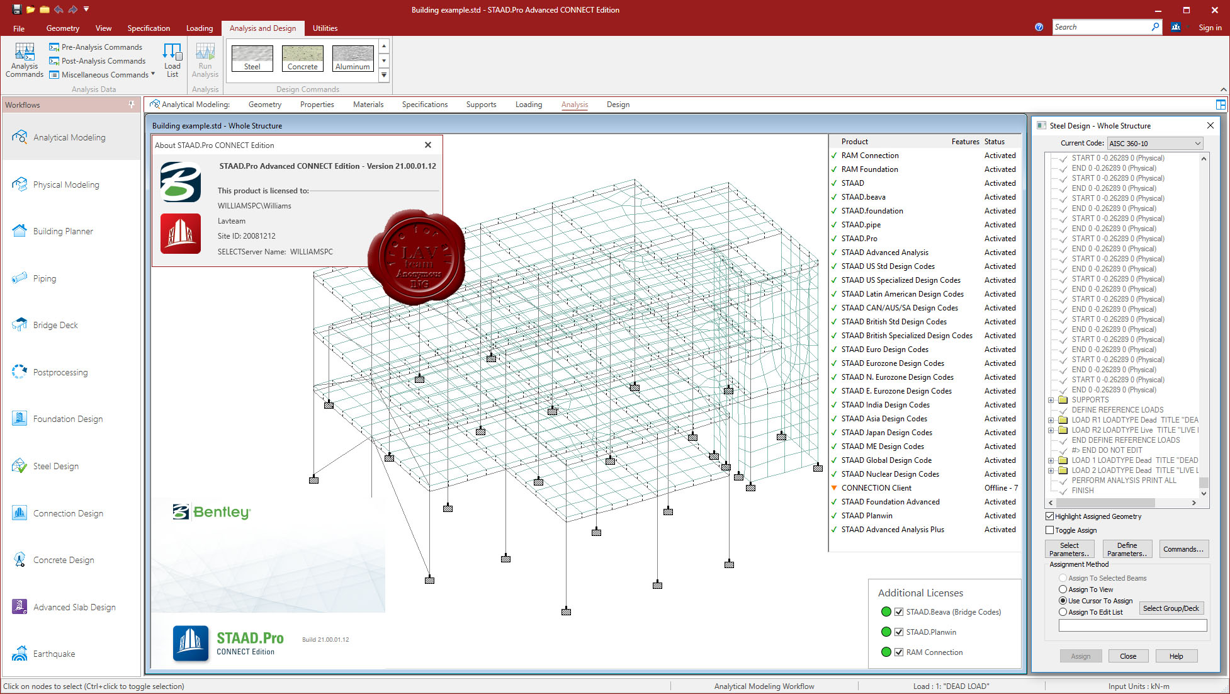Viewport: 1230px width, 694px height.
Task: Select the Aluminum design material thumbnail
Action: pyautogui.click(x=353, y=58)
